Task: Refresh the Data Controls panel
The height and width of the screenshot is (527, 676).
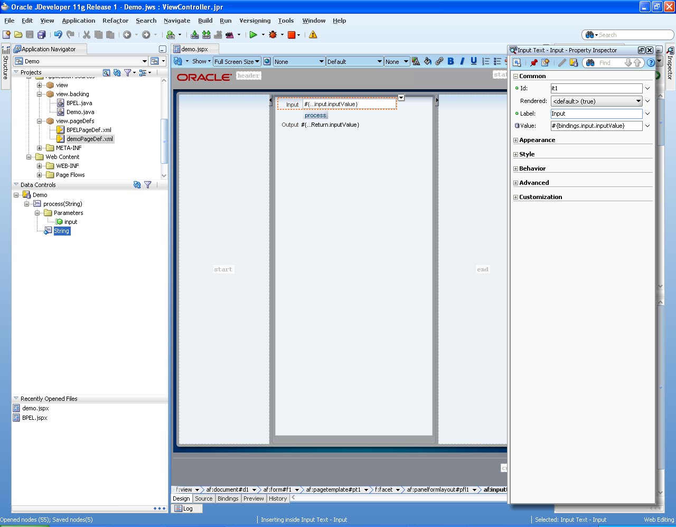Action: tap(137, 185)
